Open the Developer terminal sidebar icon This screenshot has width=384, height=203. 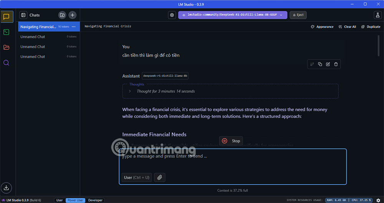pos(7,32)
